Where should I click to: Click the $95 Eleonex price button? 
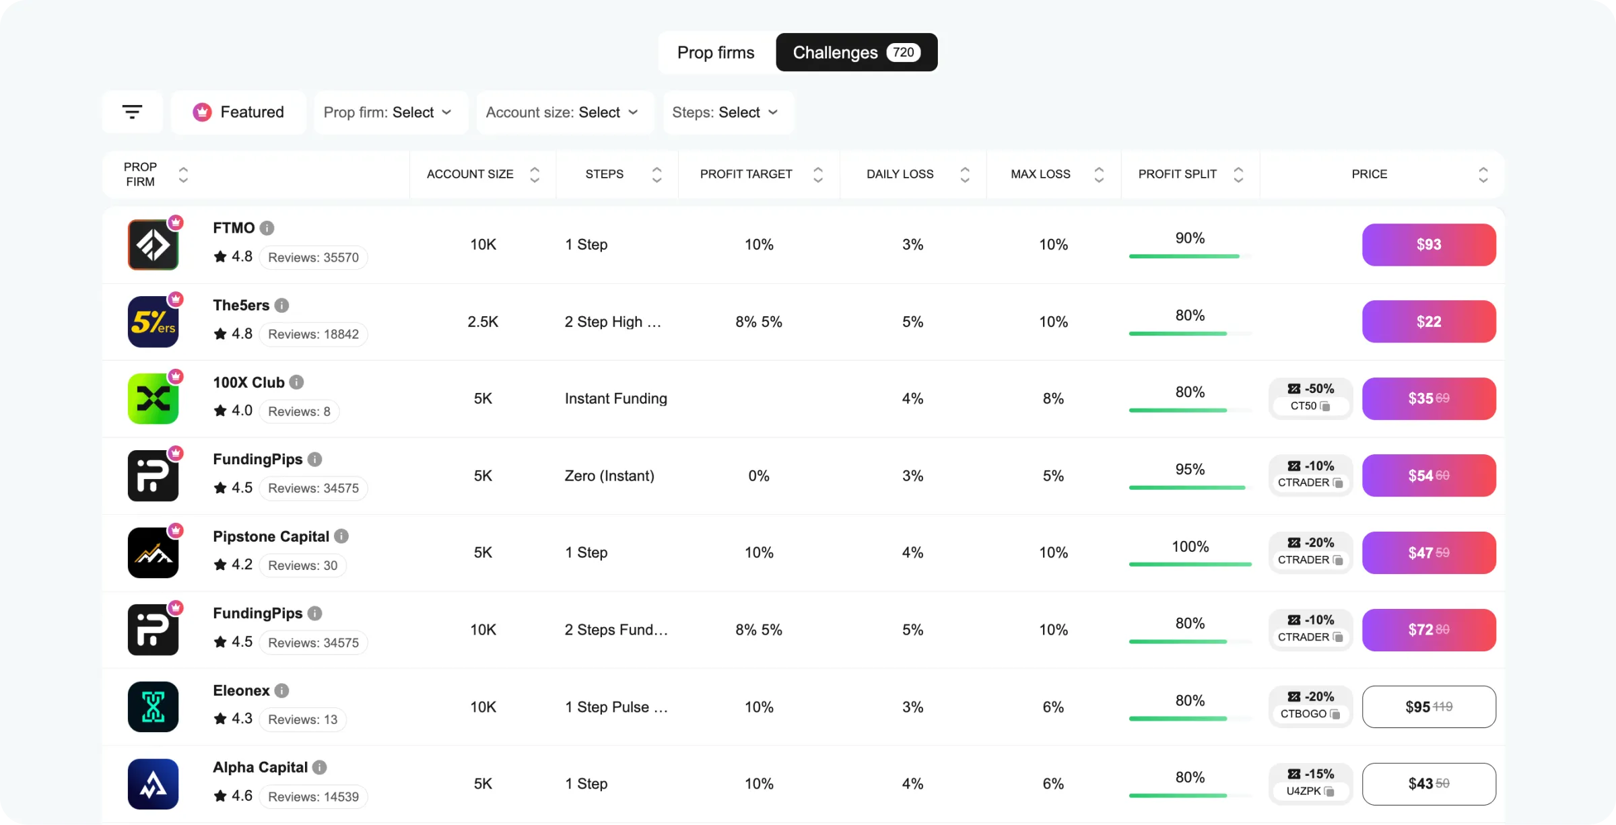pyautogui.click(x=1429, y=707)
